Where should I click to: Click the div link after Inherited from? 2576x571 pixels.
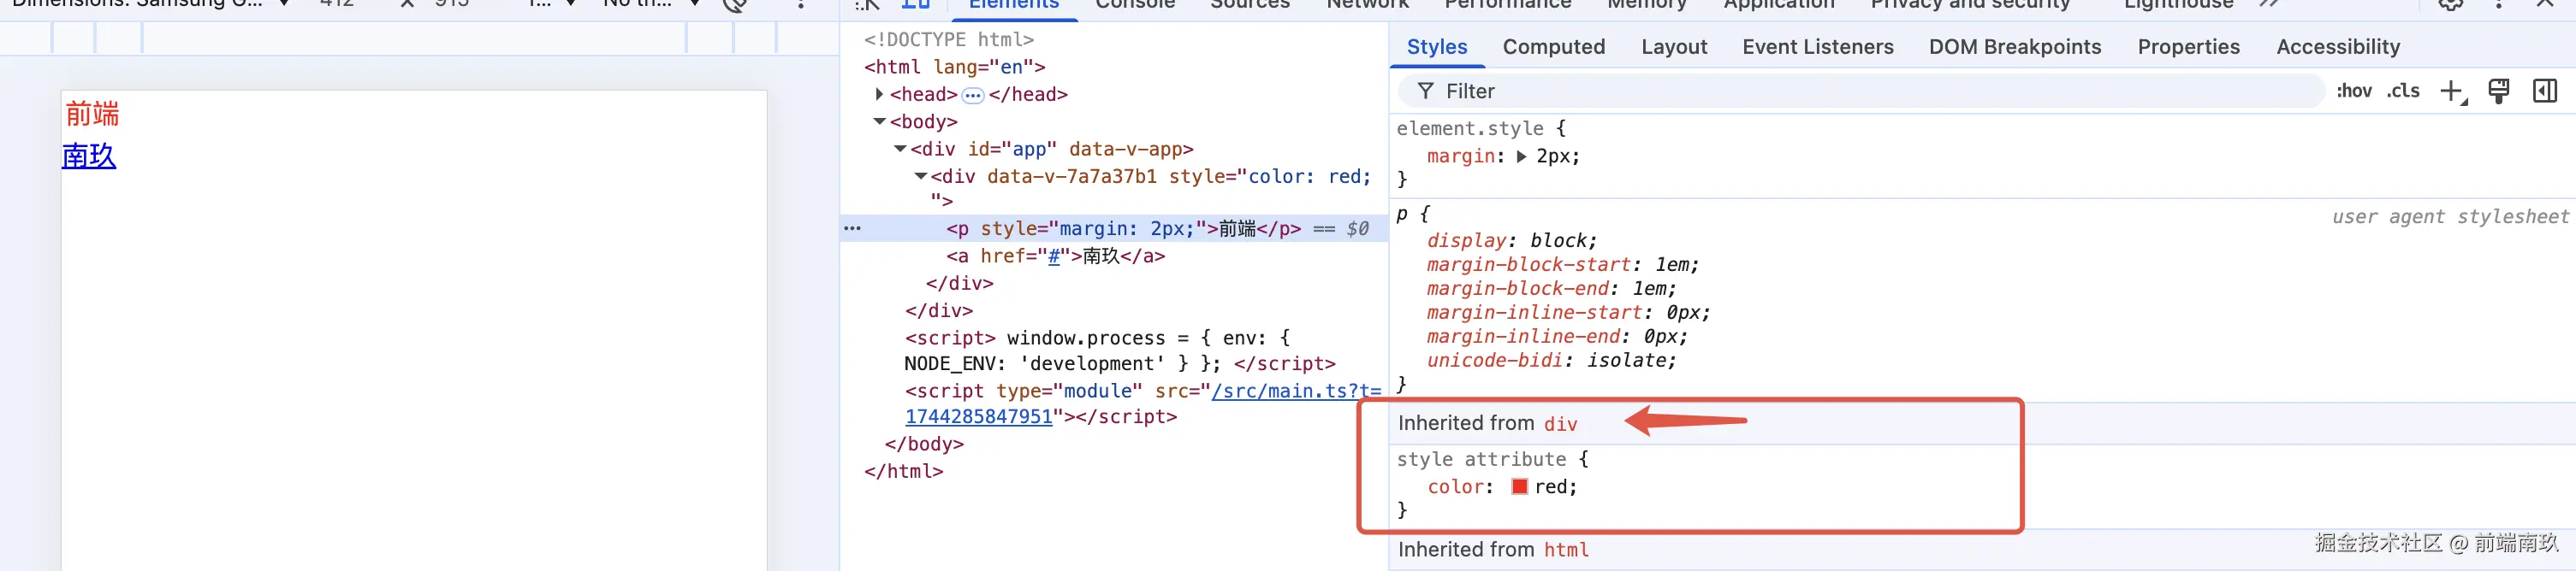(x=1560, y=424)
